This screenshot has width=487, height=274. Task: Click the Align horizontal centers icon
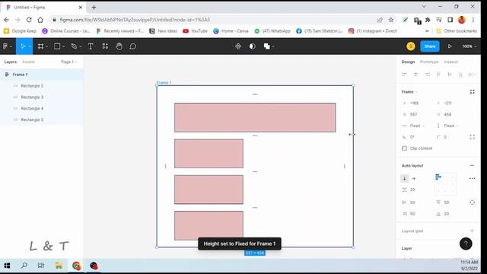point(415,75)
